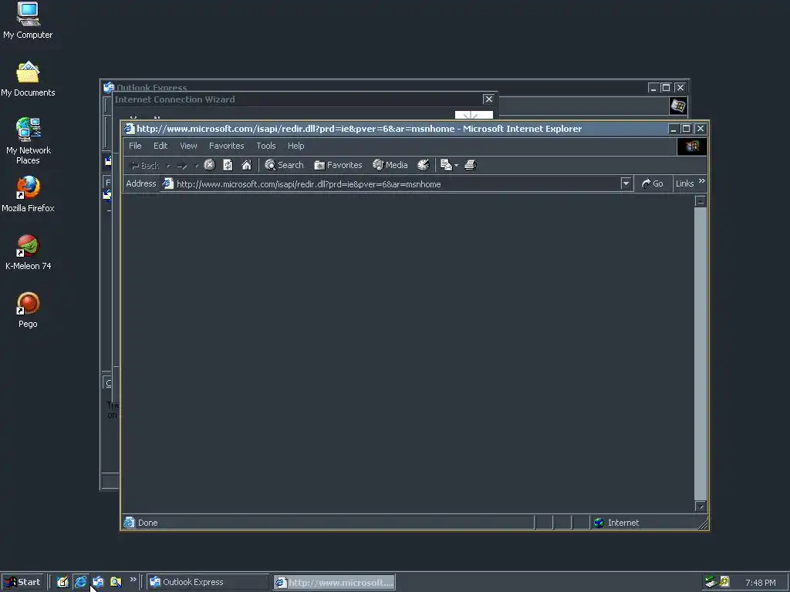
Task: Click the scroll down arrow in IE
Action: point(701,506)
